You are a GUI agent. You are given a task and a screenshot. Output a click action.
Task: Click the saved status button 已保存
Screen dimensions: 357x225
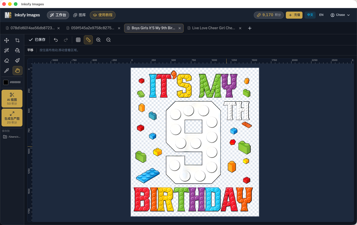click(x=37, y=40)
